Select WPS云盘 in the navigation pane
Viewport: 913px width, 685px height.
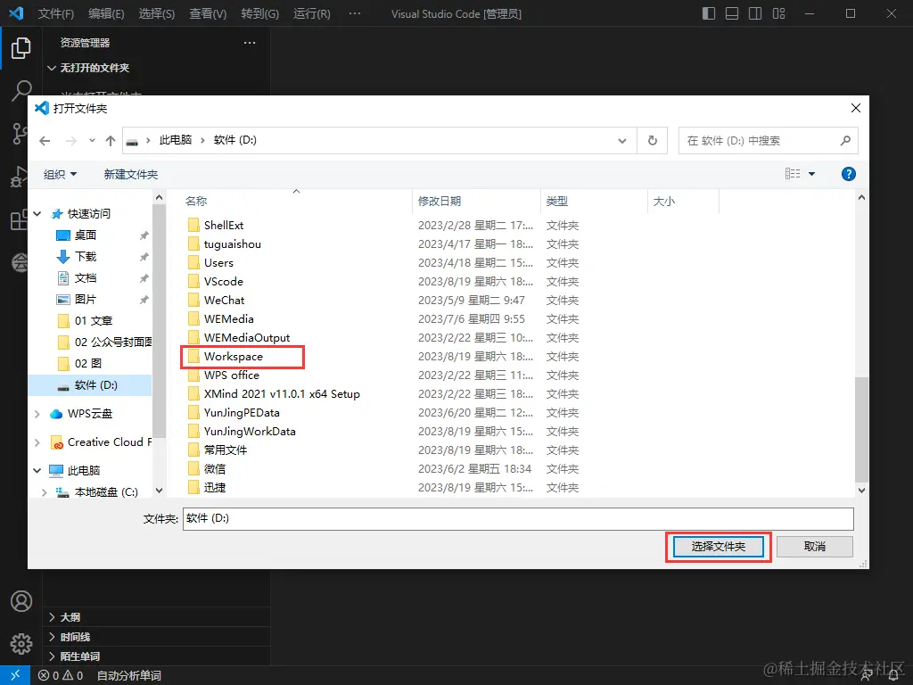click(90, 414)
